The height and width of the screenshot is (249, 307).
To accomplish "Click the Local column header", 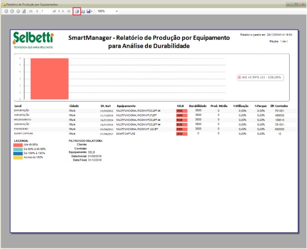I will point(18,106).
